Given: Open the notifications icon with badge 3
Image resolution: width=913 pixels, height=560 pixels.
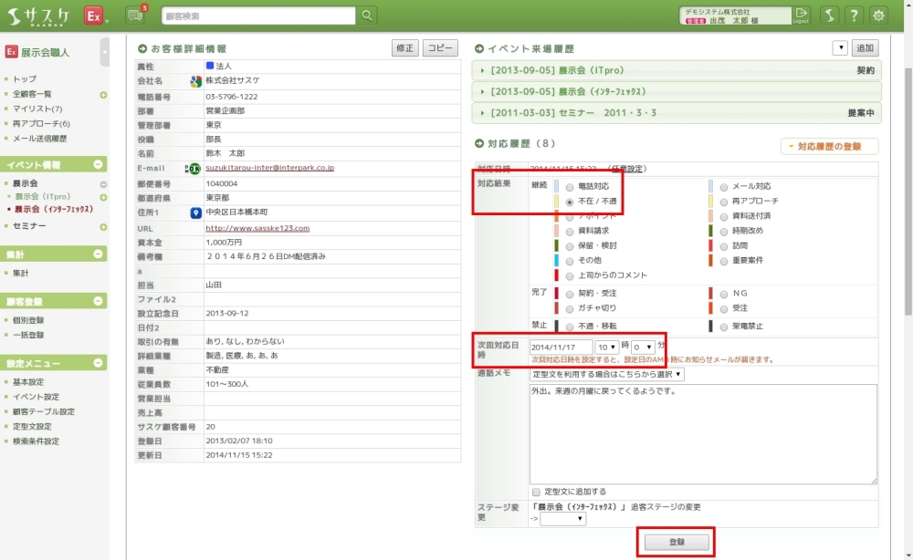Looking at the screenshot, I should 136,16.
